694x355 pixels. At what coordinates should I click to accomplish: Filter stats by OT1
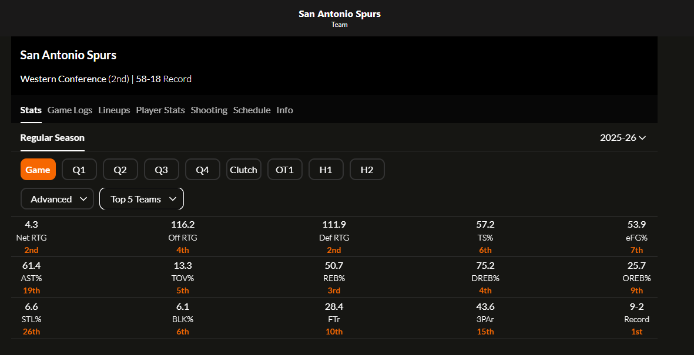pos(285,170)
